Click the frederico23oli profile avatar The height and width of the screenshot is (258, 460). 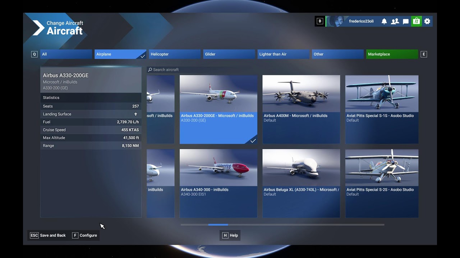click(x=337, y=21)
